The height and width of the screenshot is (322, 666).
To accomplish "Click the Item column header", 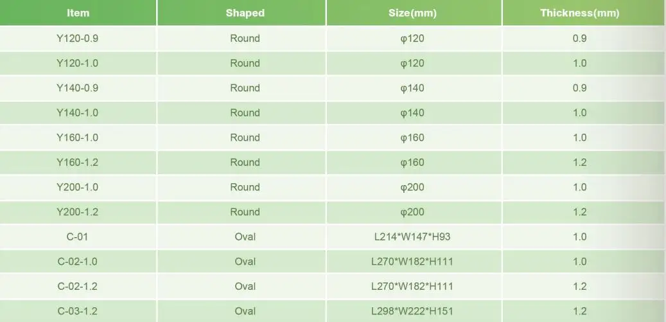I will pyautogui.click(x=78, y=13).
